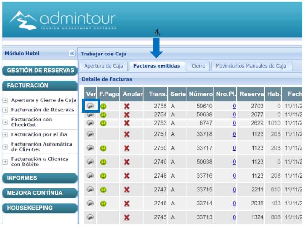Image resolution: width=305 pixels, height=227 pixels.
Task: Expand the Housekeeping section
Action: (40, 208)
